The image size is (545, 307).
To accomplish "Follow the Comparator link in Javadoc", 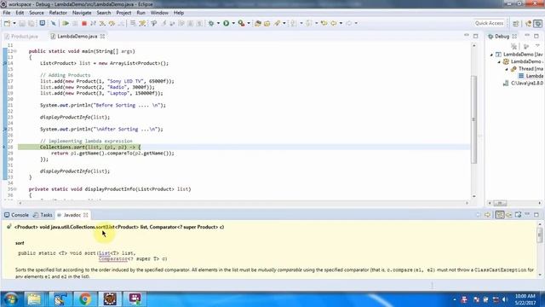I will tap(113, 259).
